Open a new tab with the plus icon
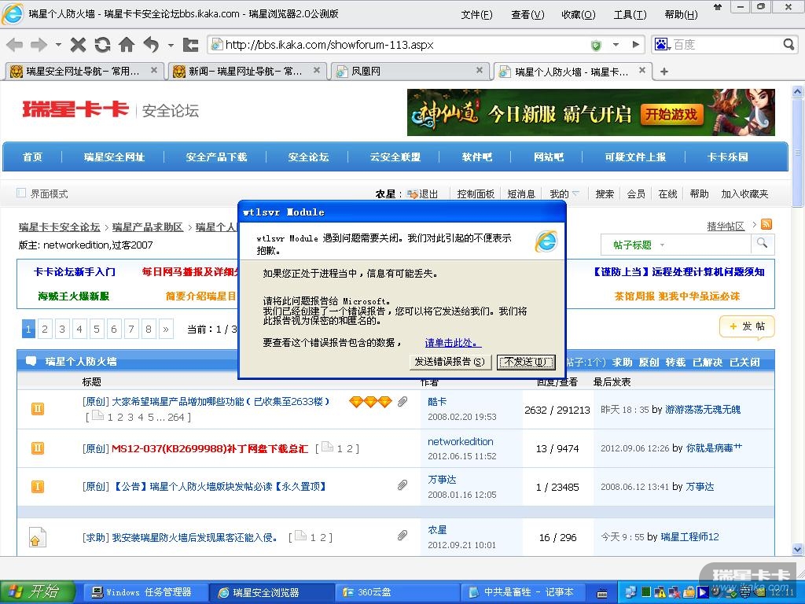Viewport: 805px width, 604px height. pyautogui.click(x=663, y=72)
